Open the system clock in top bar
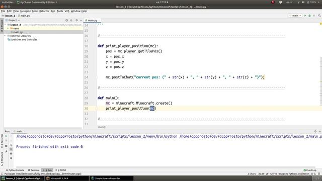The image size is (322, 181). point(162,2)
